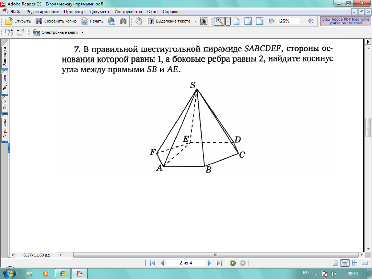Click the globe-with-envelope Email icon
372x279 pixels.
point(112,21)
